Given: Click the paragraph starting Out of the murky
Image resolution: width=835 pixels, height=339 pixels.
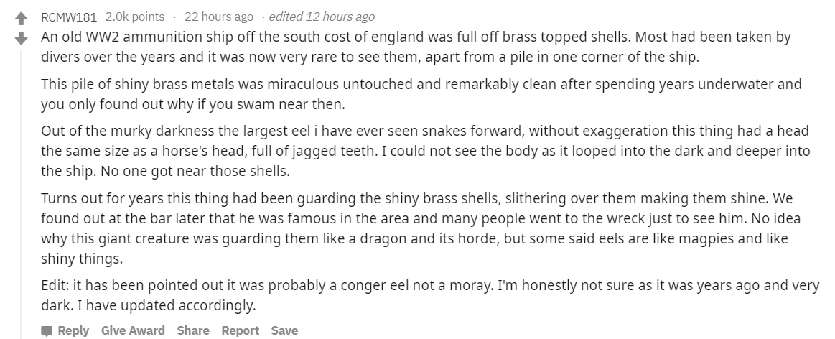Looking at the screenshot, I should (426, 151).
